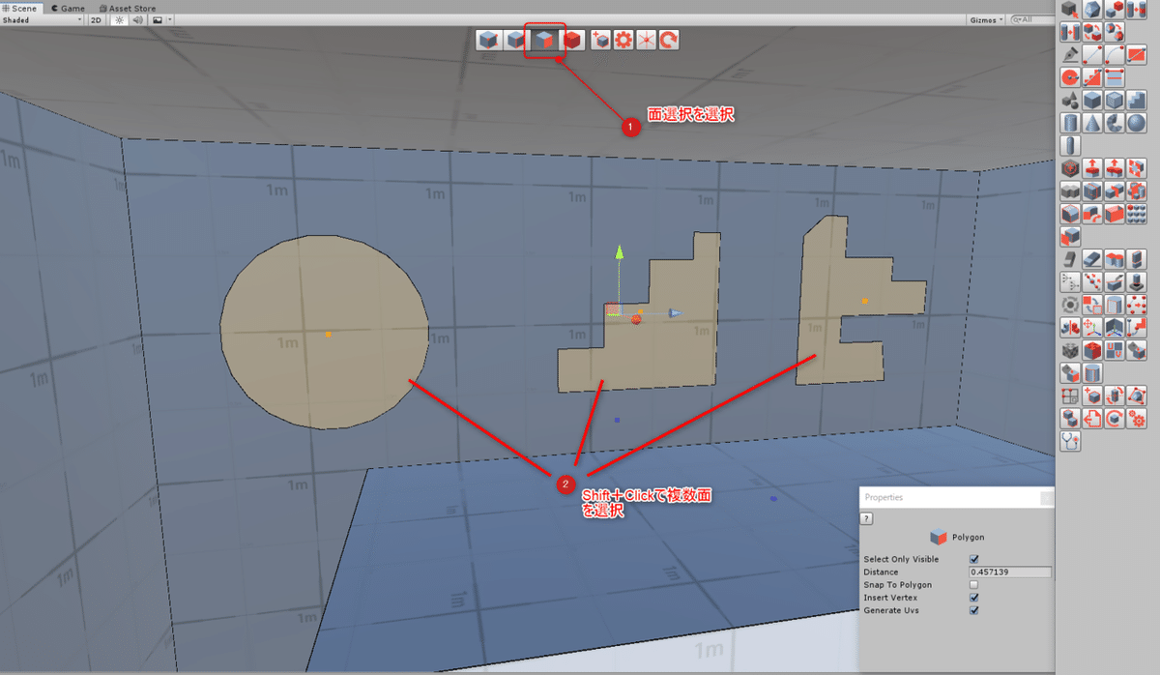Click the scene search field

point(1031,19)
